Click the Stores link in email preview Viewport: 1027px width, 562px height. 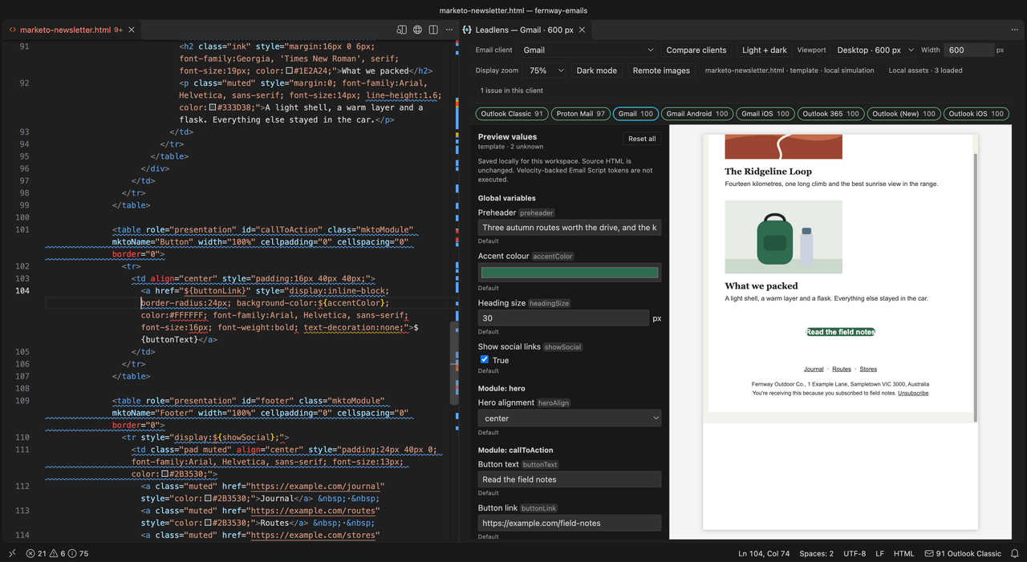pyautogui.click(x=868, y=370)
